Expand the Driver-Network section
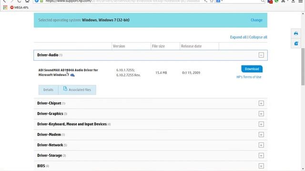 pos(261,145)
